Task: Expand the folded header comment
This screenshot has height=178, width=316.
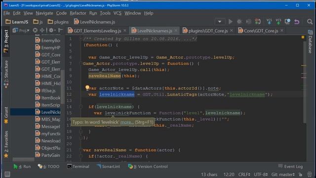Action: tap(81, 39)
